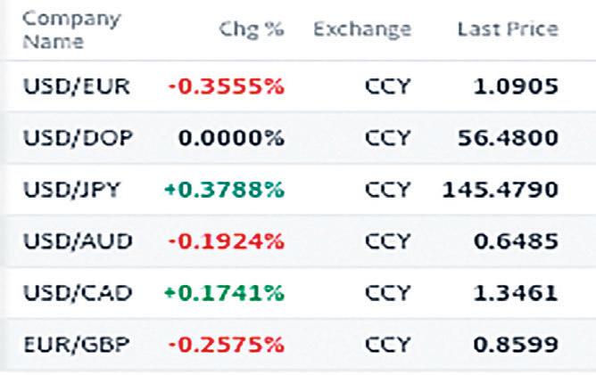The height and width of the screenshot is (375, 596).
Task: Select the -0.1924% change value
Action: click(x=226, y=241)
